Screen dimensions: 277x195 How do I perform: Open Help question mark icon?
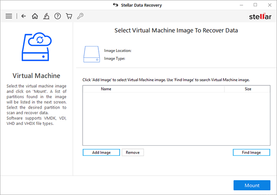tap(58, 16)
